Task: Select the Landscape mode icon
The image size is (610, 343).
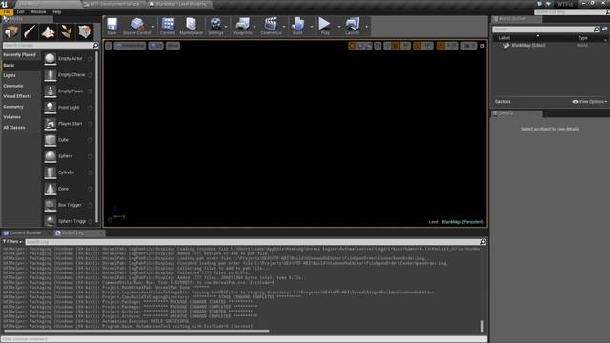Action: (48, 31)
